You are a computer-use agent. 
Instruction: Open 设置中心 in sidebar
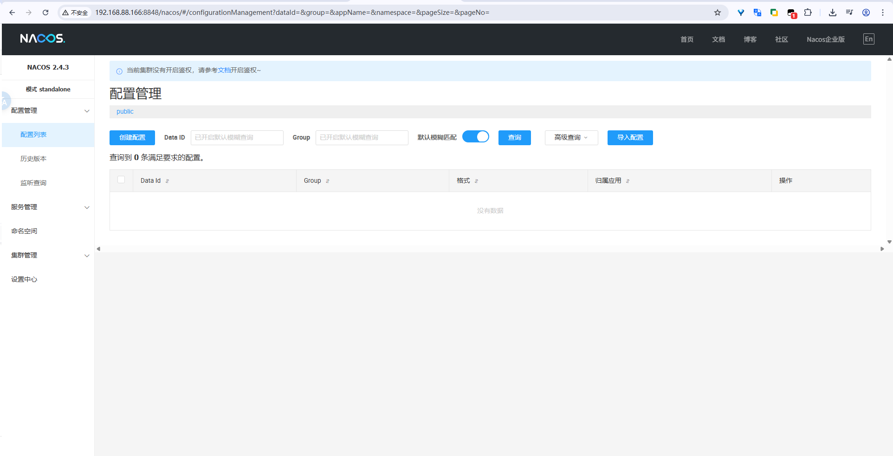coord(24,279)
